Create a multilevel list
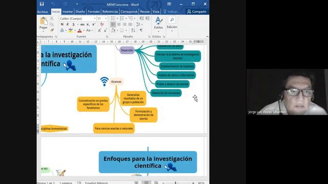This screenshot has width=328, height=184. [131, 18]
